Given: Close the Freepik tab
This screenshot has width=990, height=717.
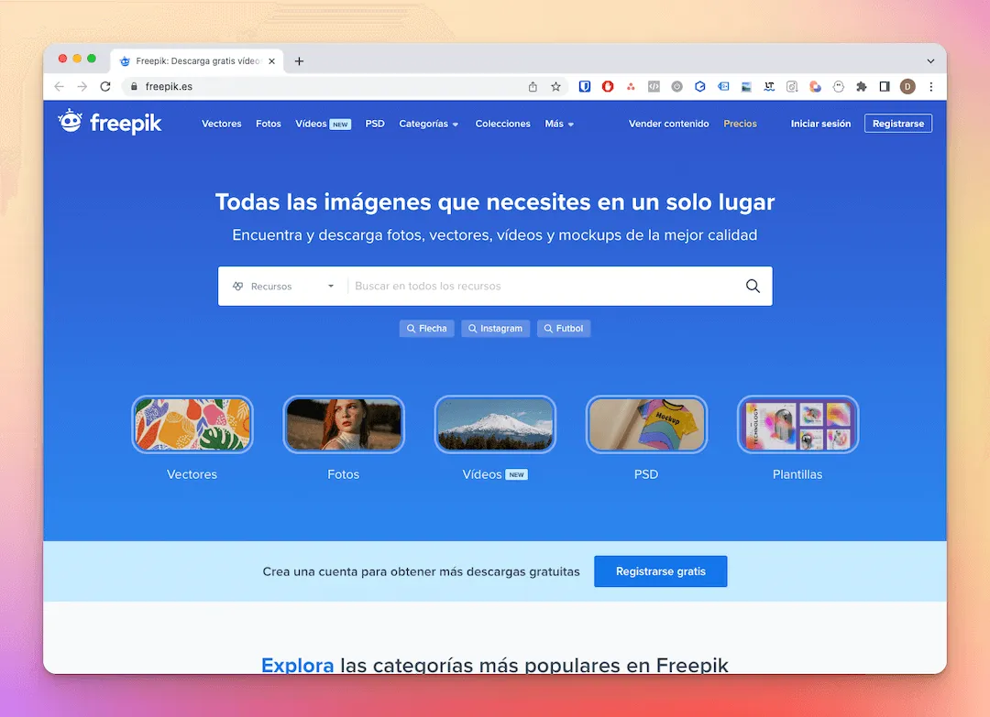Looking at the screenshot, I should 271,61.
